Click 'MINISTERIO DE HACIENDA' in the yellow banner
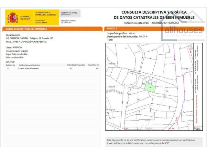 pos(41,22)
